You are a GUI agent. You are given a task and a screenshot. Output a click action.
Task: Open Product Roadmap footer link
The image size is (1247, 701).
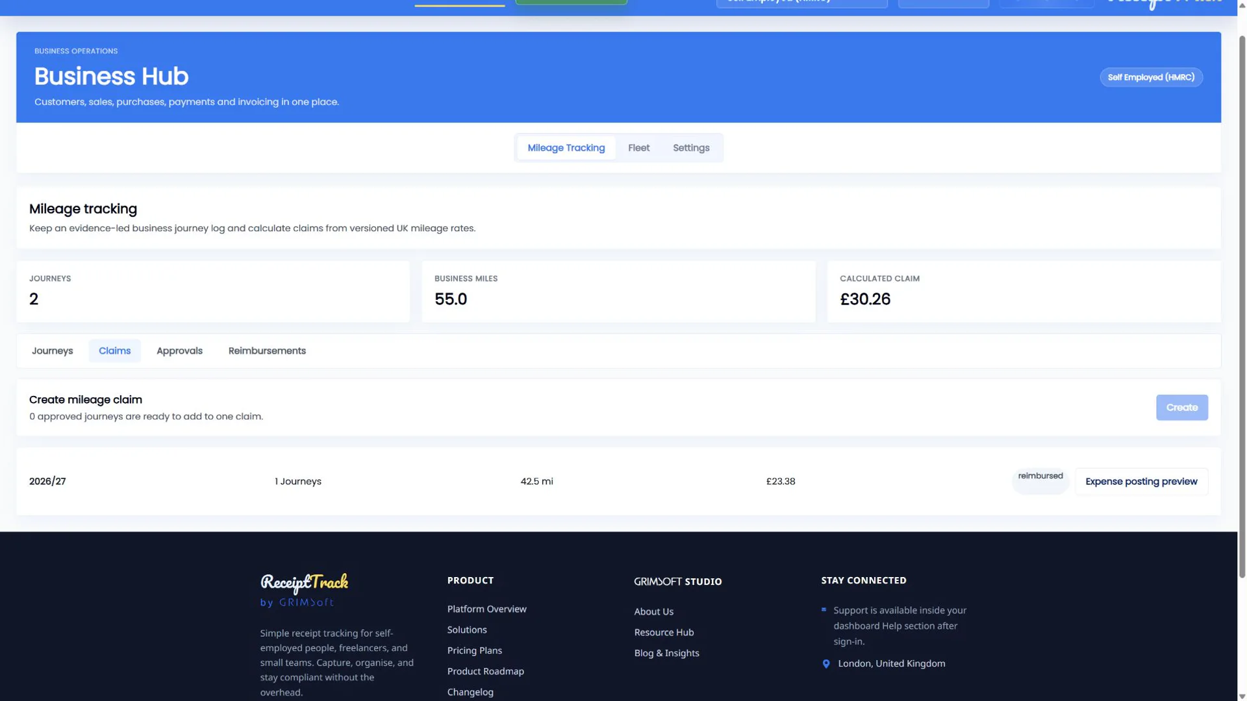(x=485, y=671)
